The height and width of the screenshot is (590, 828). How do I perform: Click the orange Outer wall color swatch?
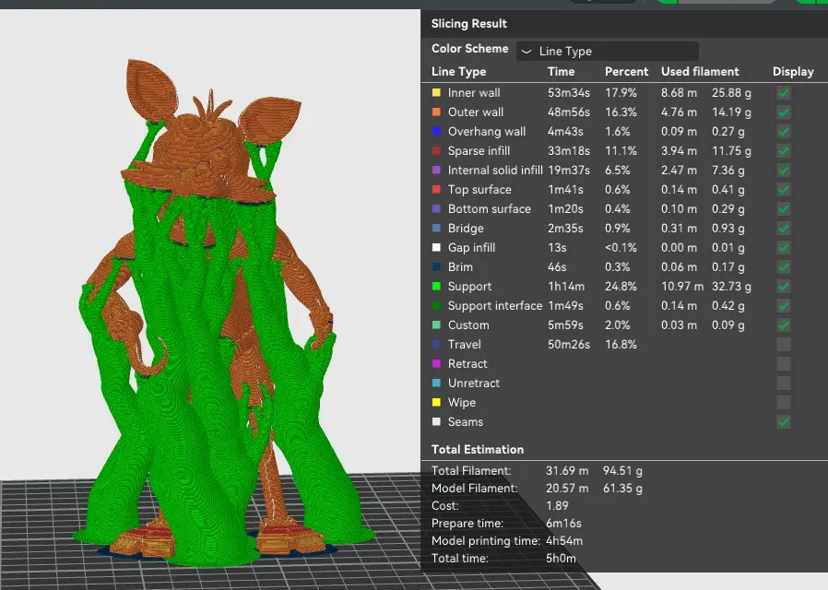(x=436, y=112)
